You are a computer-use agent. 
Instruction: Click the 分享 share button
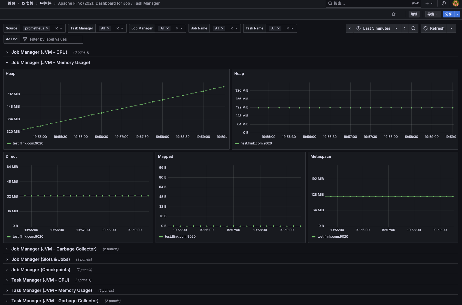(449, 14)
